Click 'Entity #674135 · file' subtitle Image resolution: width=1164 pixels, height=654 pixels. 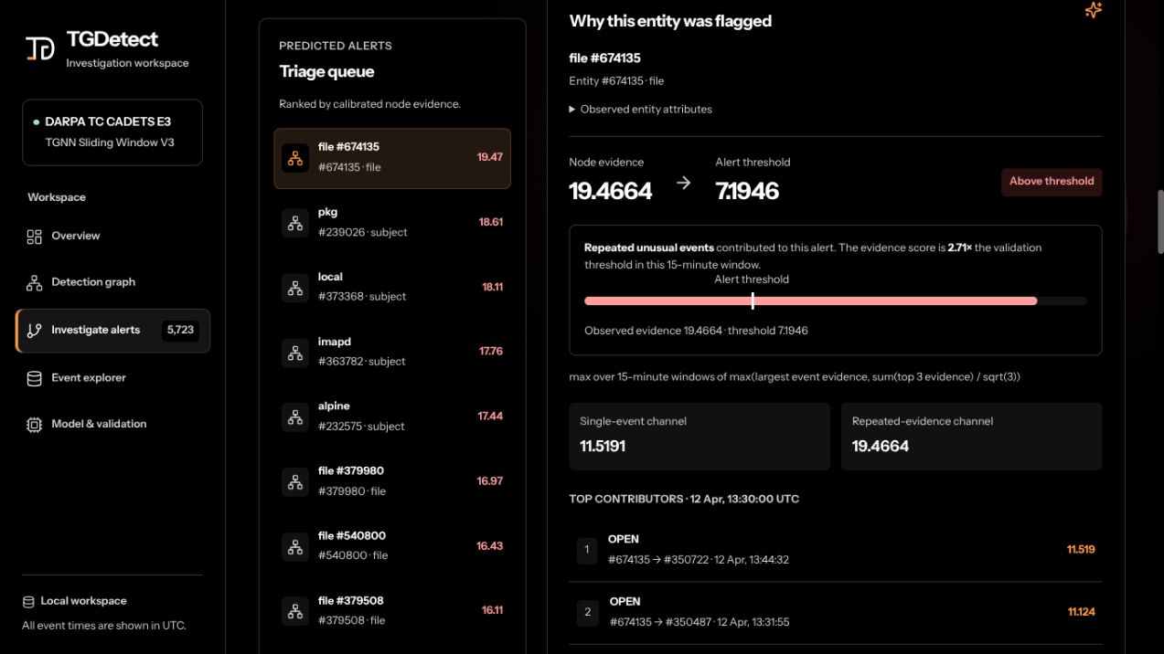tap(616, 81)
